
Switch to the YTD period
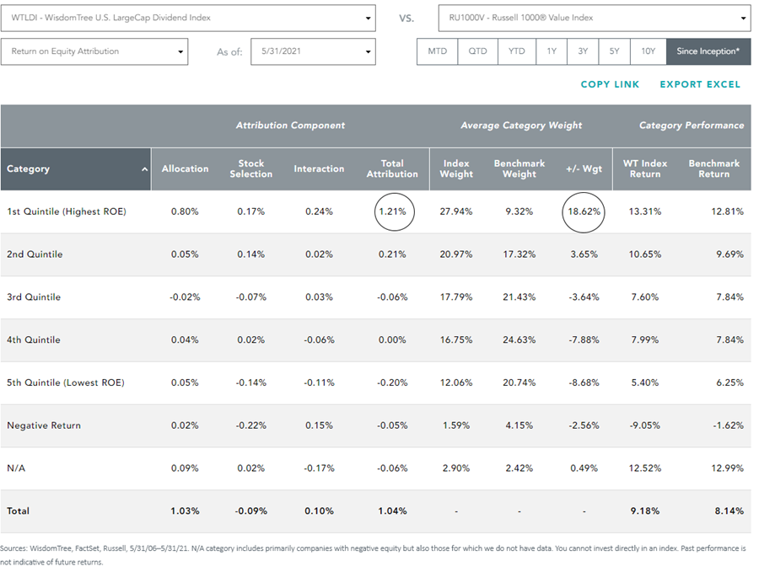click(517, 51)
